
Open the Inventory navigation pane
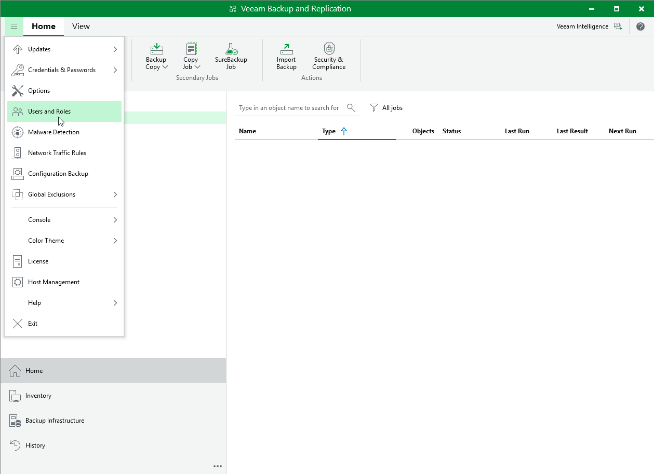(113, 396)
